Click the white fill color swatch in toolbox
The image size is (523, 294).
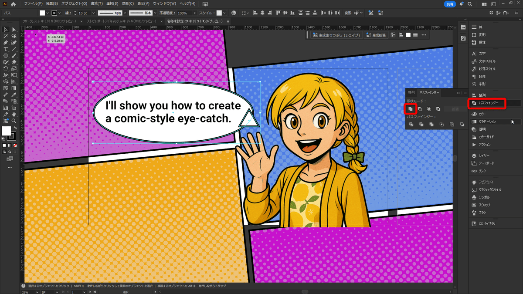point(7,131)
